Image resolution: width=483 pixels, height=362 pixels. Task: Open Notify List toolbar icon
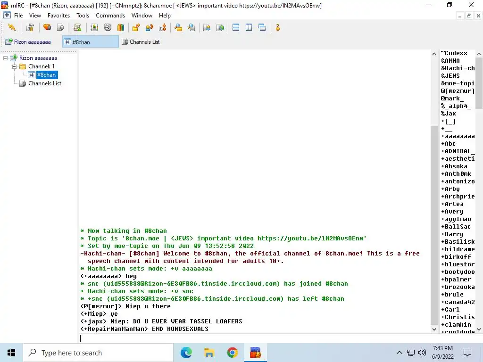pyautogui.click(x=207, y=28)
